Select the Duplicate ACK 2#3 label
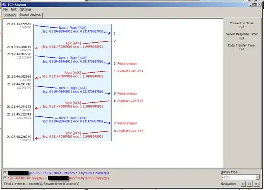Image resolution: width=264 pixels, height=190 pixels. pyautogui.click(x=130, y=131)
